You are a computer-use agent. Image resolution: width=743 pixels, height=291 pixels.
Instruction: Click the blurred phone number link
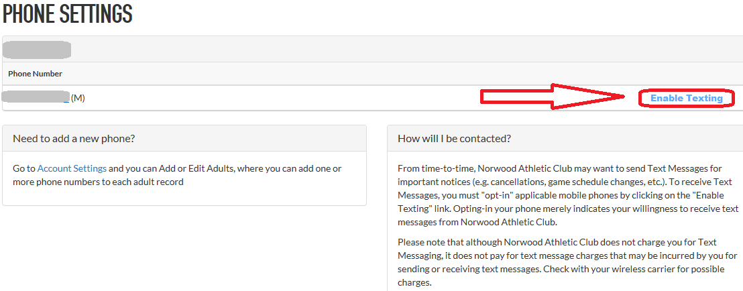click(x=36, y=98)
